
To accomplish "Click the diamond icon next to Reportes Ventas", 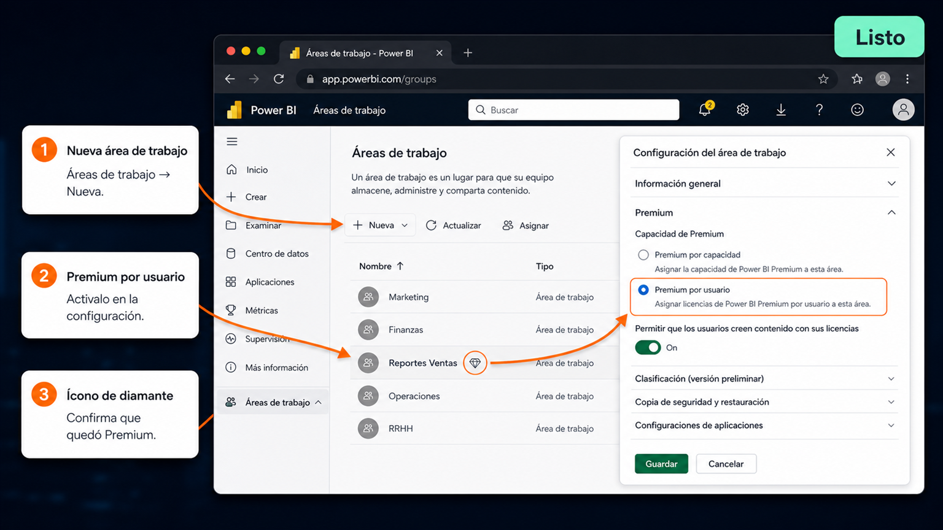I will [x=475, y=363].
